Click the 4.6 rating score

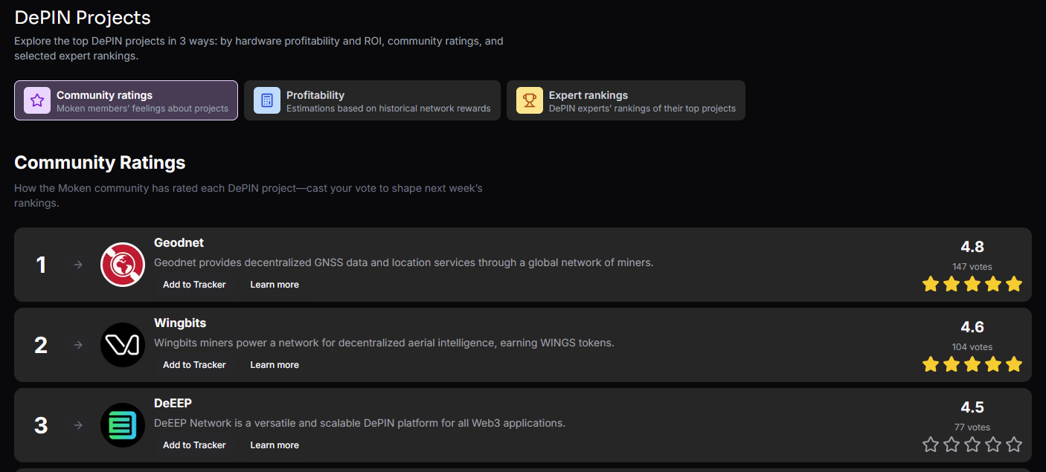(x=972, y=327)
